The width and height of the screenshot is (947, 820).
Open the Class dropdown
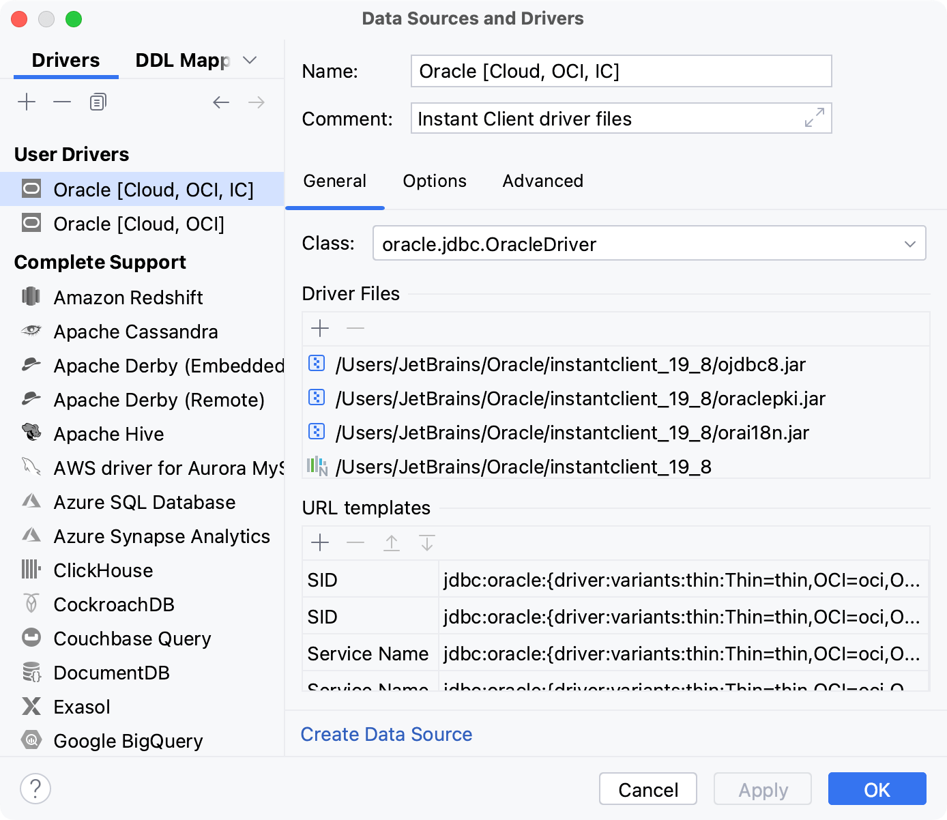(910, 243)
